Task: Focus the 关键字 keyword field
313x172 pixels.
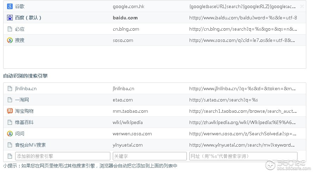Action: pos(150,156)
